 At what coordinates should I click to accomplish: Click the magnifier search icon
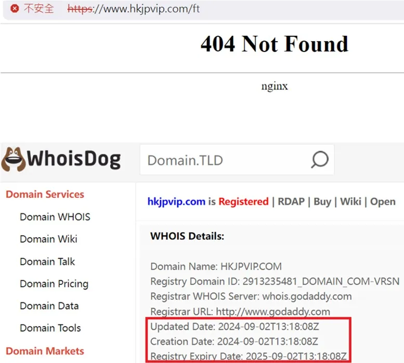tap(319, 160)
